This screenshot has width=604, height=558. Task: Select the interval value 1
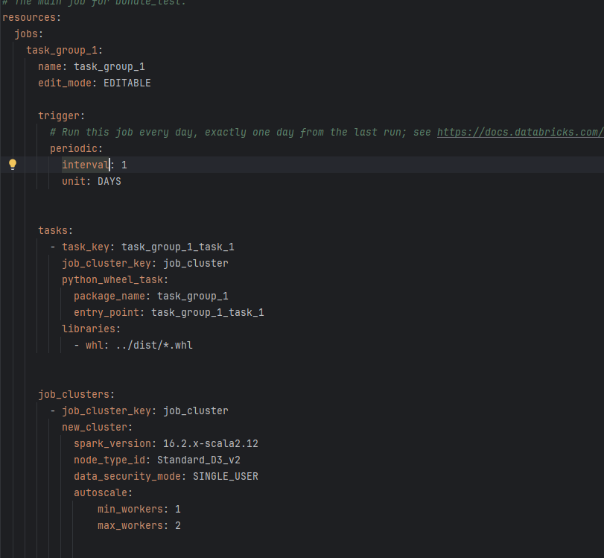click(x=124, y=164)
